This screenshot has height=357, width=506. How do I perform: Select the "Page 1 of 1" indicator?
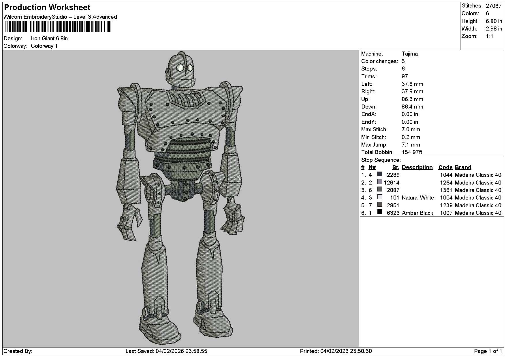point(488,351)
